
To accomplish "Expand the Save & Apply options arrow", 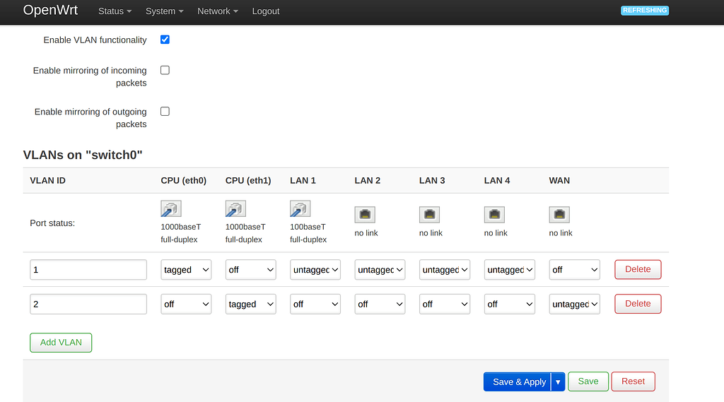I will tap(558, 382).
